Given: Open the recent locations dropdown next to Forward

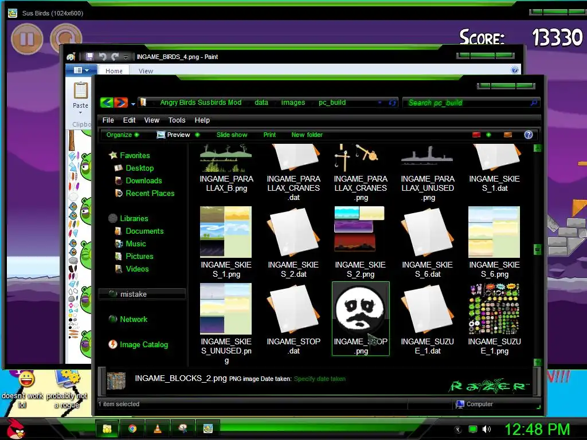Looking at the screenshot, I should pyautogui.click(x=133, y=104).
